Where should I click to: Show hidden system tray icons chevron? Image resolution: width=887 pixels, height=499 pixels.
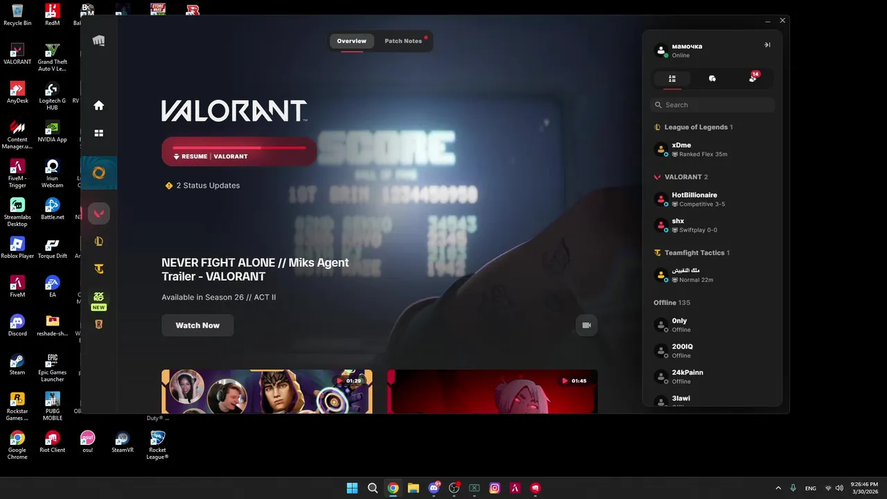click(778, 488)
